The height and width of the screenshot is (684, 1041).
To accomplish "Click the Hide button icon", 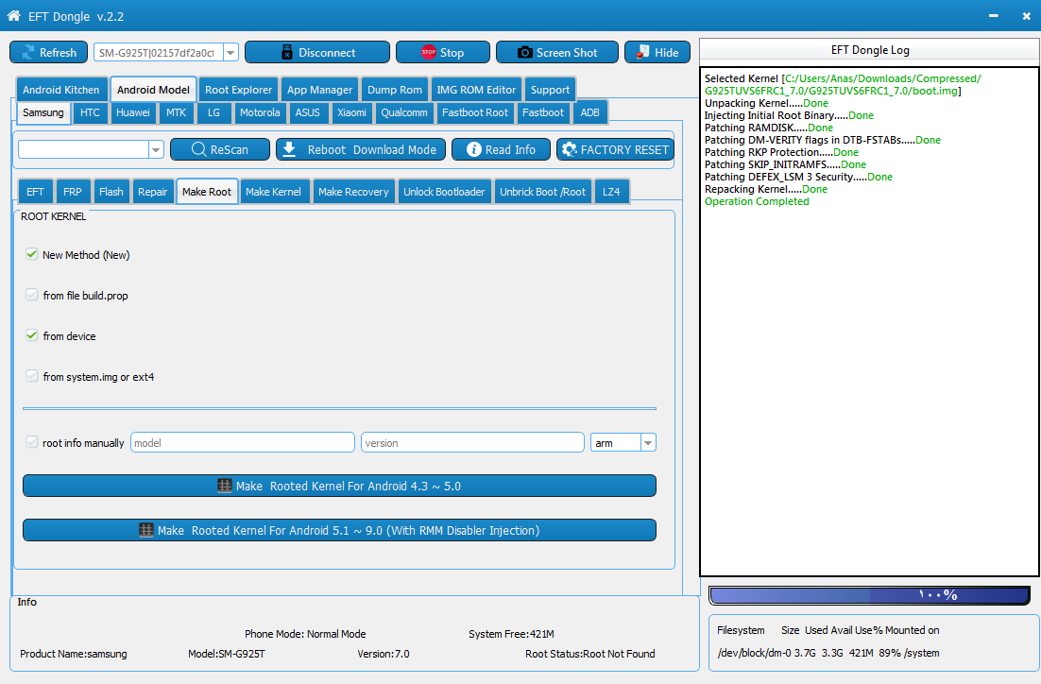I will (642, 52).
